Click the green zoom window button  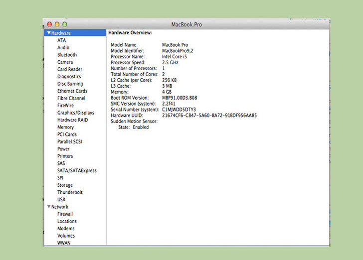tap(65, 24)
